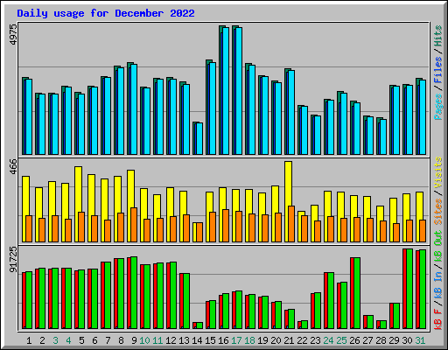Click the 4975 axis value
Viewport: 448px width, 350px height.
click(14, 34)
